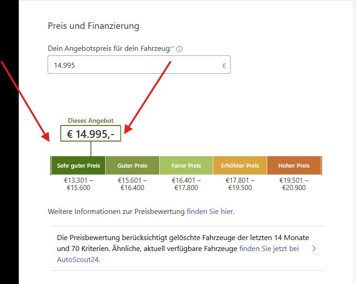Focus the Angebotspreis input showing 14.995

[x=133, y=65]
